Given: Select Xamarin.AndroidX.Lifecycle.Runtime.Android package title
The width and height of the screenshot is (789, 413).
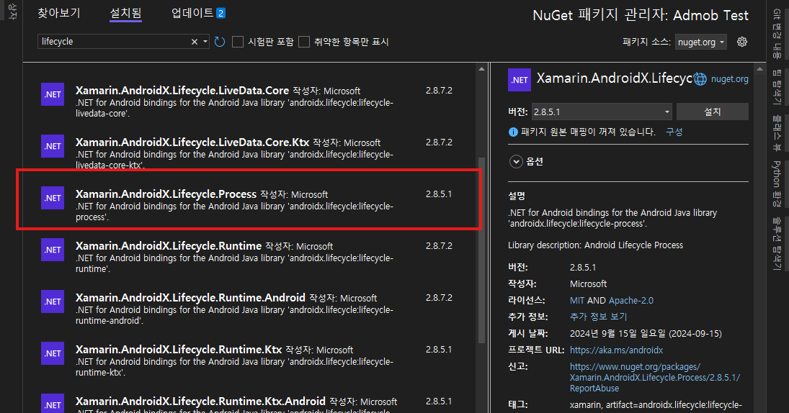Looking at the screenshot, I should click(x=190, y=297).
